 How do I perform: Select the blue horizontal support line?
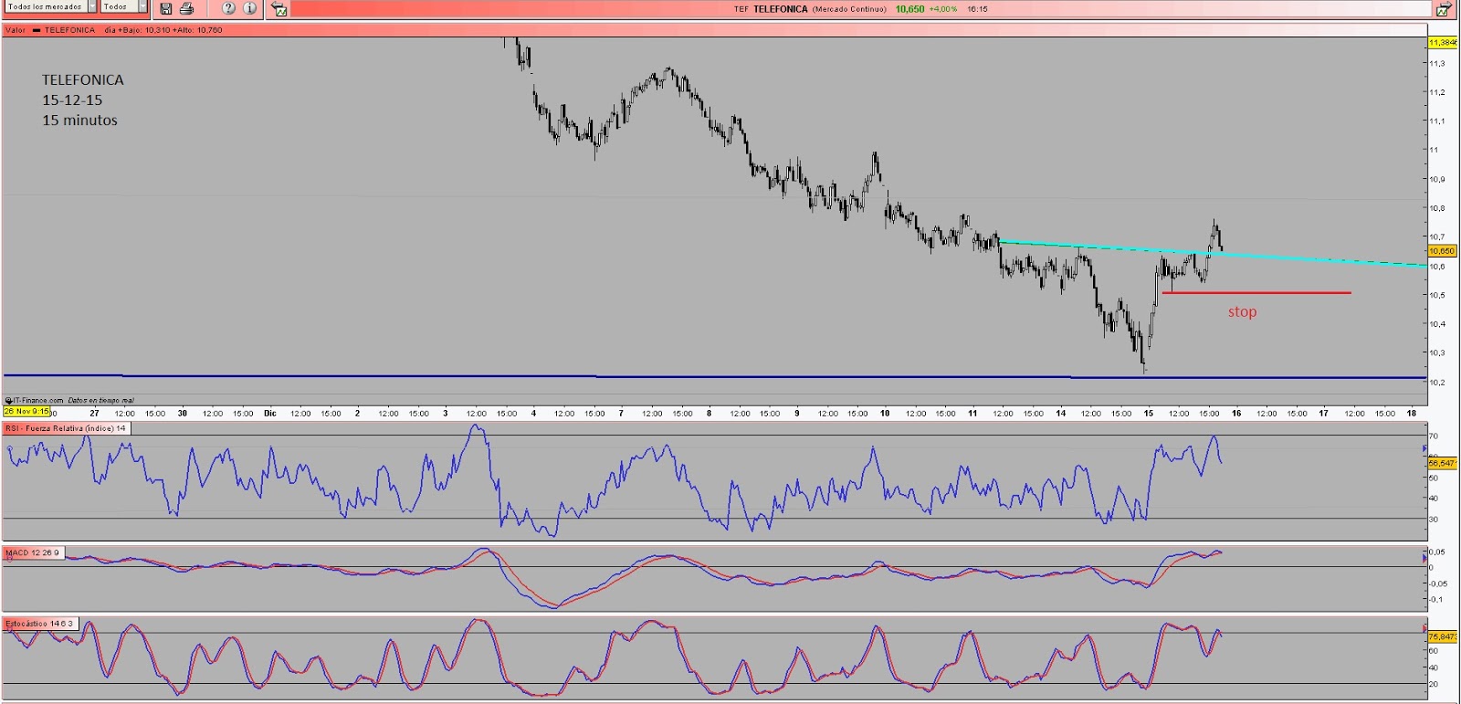714,376
